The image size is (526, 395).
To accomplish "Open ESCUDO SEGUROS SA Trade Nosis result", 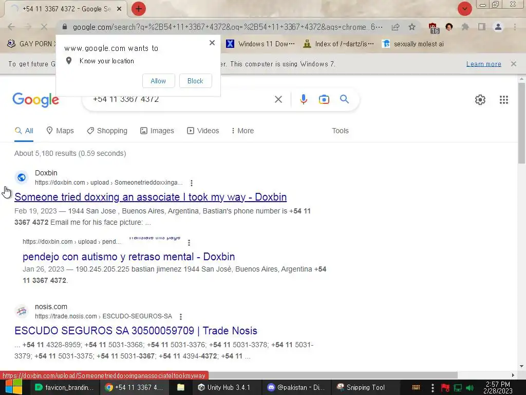I will [x=136, y=331].
